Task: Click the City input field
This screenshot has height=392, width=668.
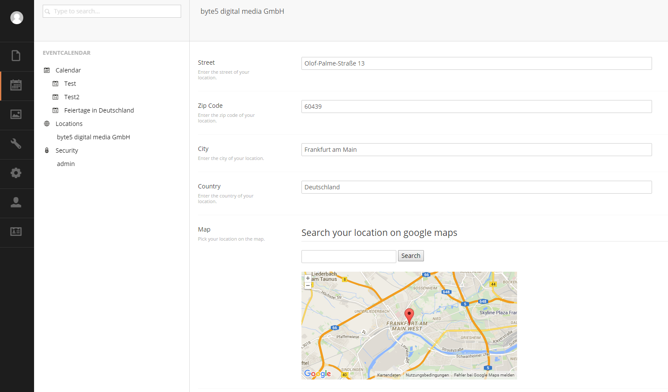Action: [x=477, y=150]
